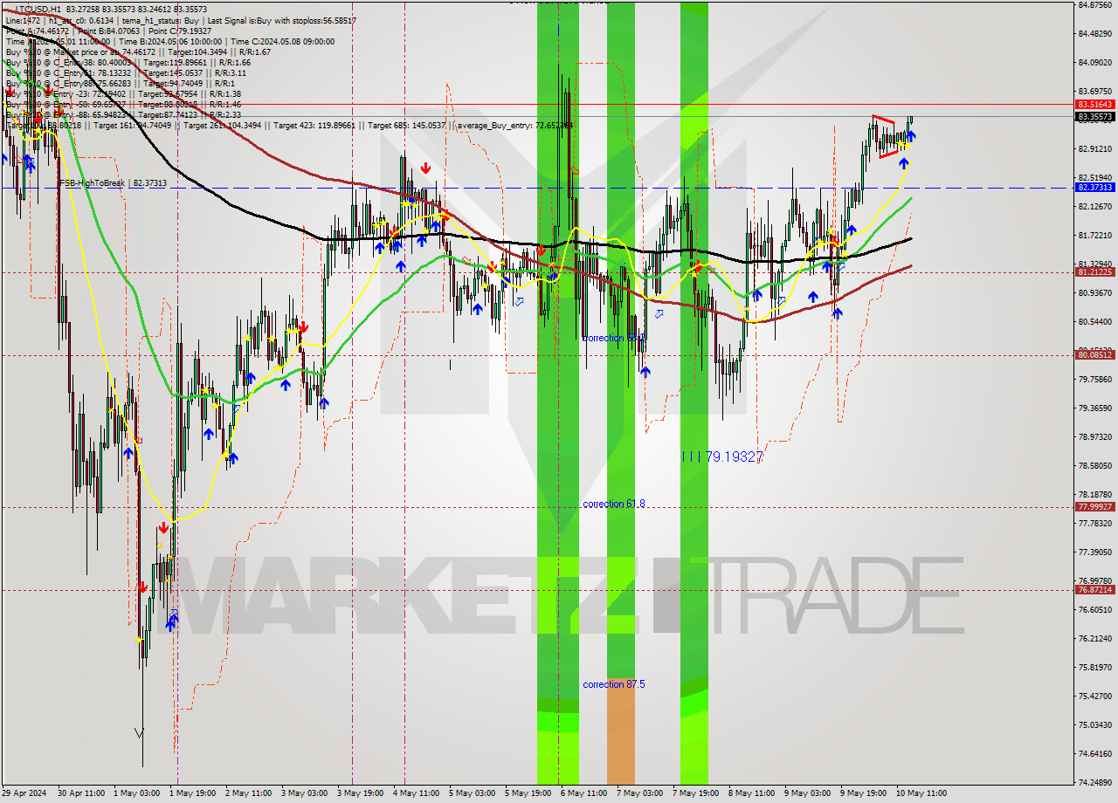The width and height of the screenshot is (1118, 803).
Task: Click the '8 May 11:00' time axis label
Action: point(751,793)
